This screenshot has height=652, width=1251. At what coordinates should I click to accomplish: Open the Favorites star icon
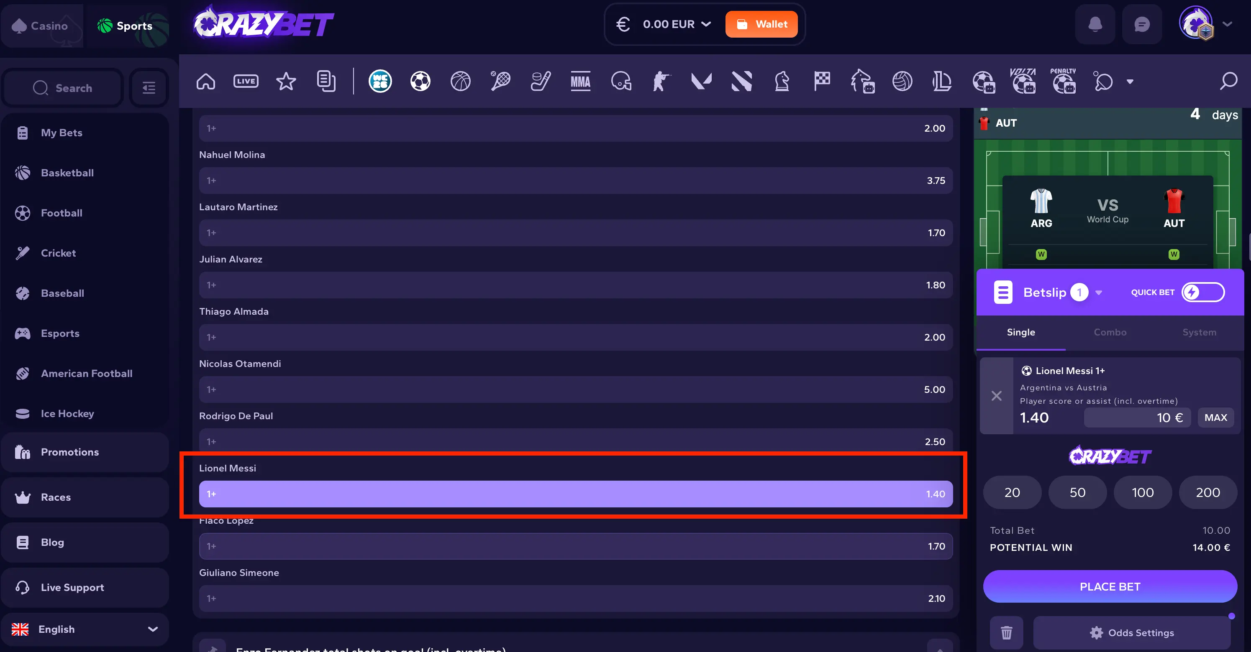click(286, 81)
